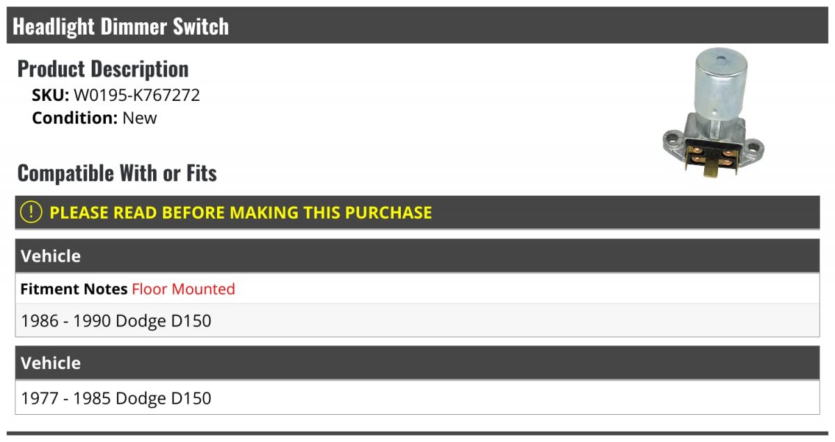Click the "SKU:" label

[50, 95]
